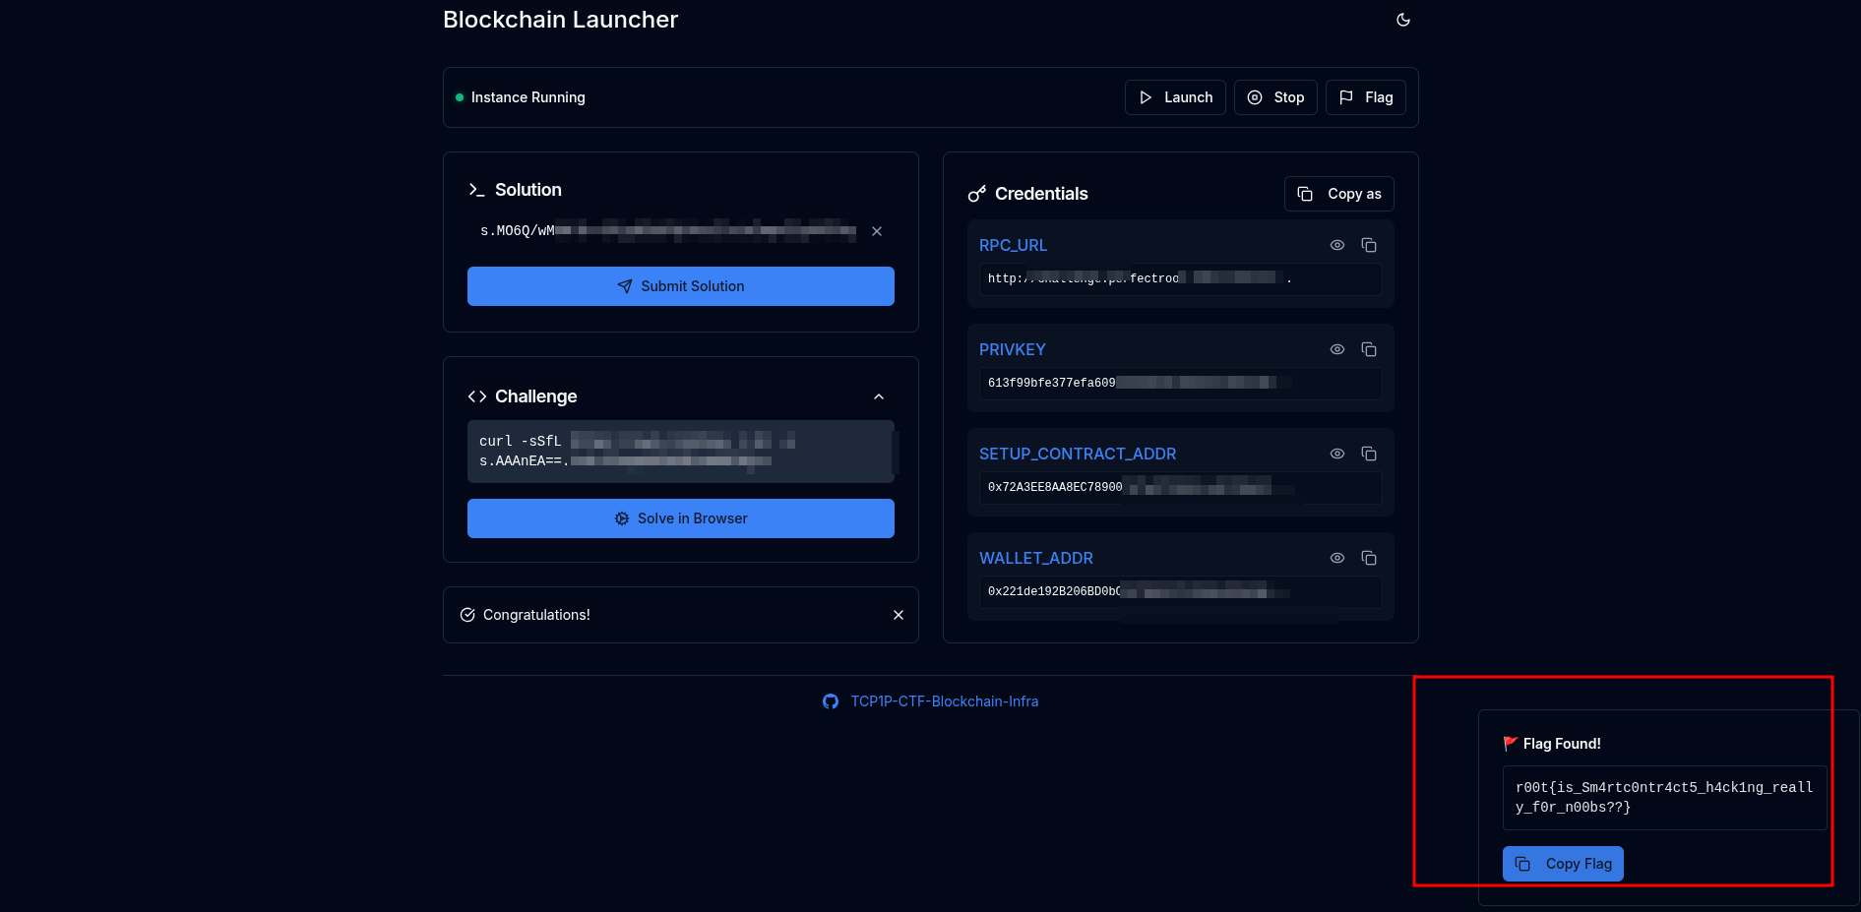Open TCP1P-CTF-Blockchain-Infra link

click(x=944, y=701)
